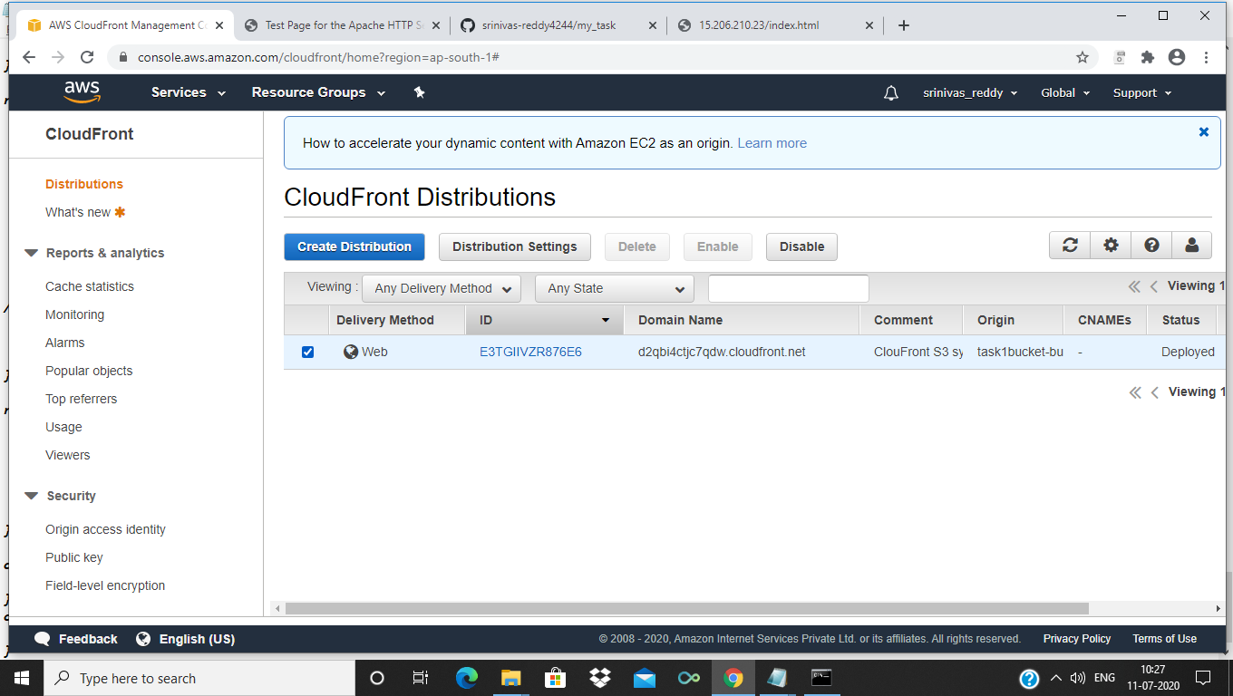The height and width of the screenshot is (696, 1233).
Task: Open the srinivas_reddy account menu
Action: (970, 92)
